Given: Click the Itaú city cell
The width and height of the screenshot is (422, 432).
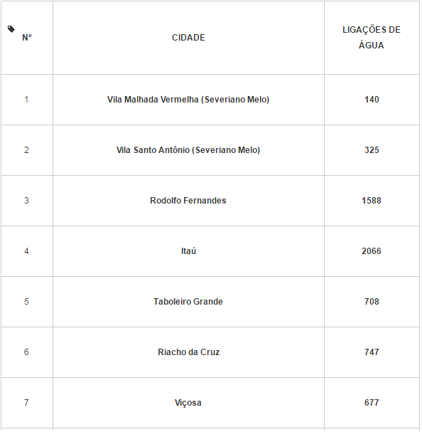Looking at the screenshot, I should pos(188,251).
